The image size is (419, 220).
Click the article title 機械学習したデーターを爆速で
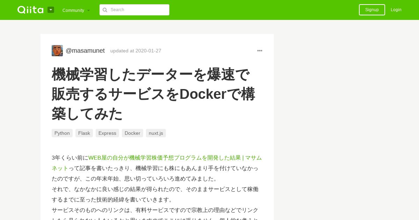pos(154,94)
